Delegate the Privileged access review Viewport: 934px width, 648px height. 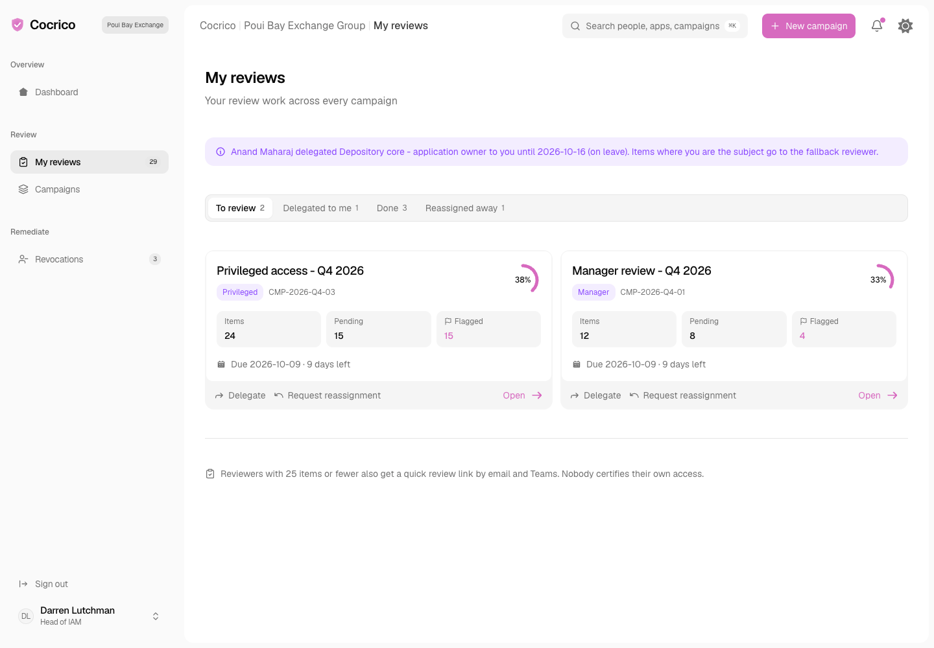click(240, 395)
